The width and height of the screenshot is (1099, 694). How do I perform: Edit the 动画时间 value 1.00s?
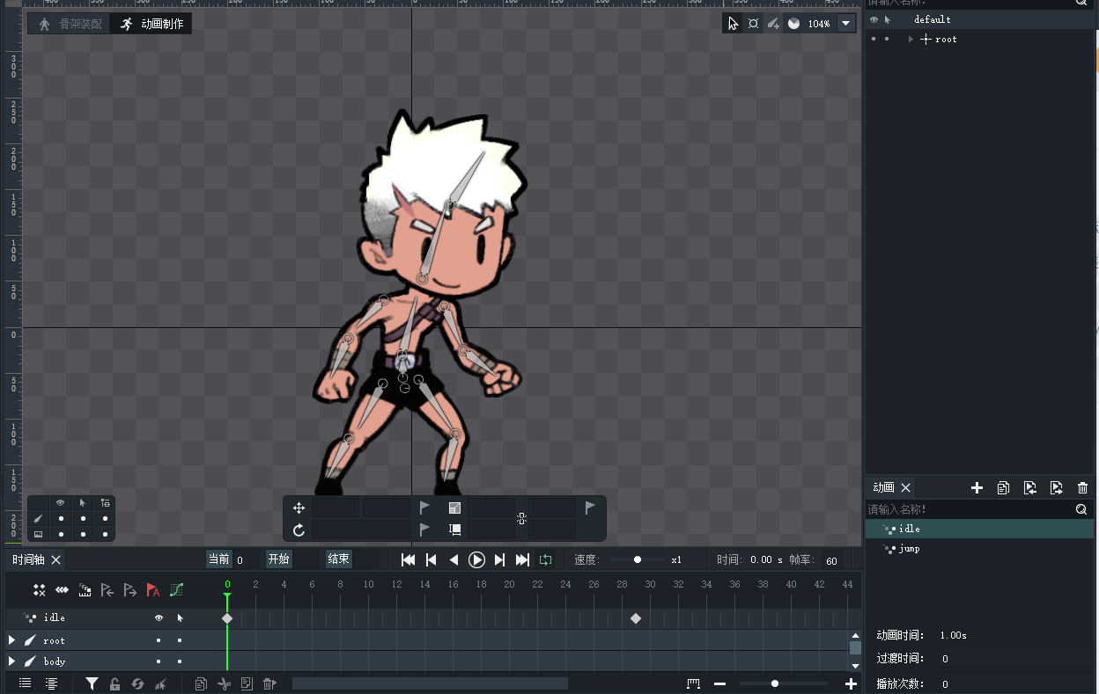(953, 635)
